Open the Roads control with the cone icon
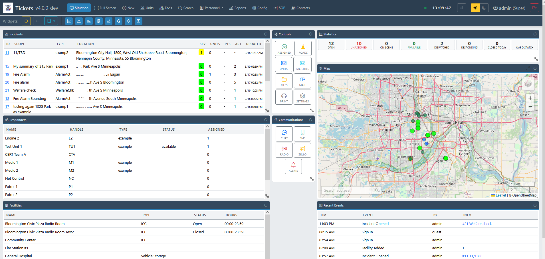 303,48
